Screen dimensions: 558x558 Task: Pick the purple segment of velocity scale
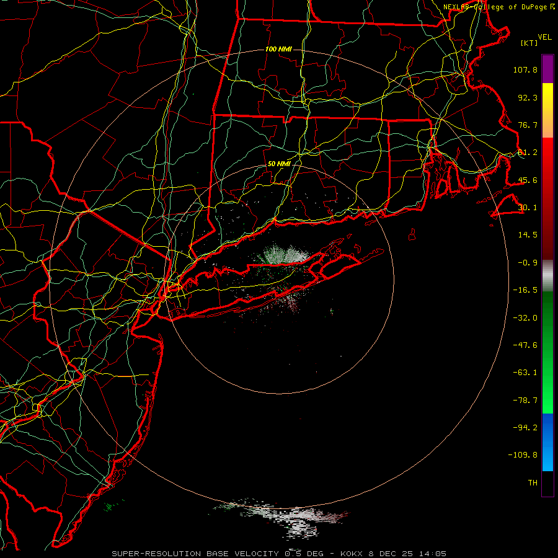click(547, 69)
